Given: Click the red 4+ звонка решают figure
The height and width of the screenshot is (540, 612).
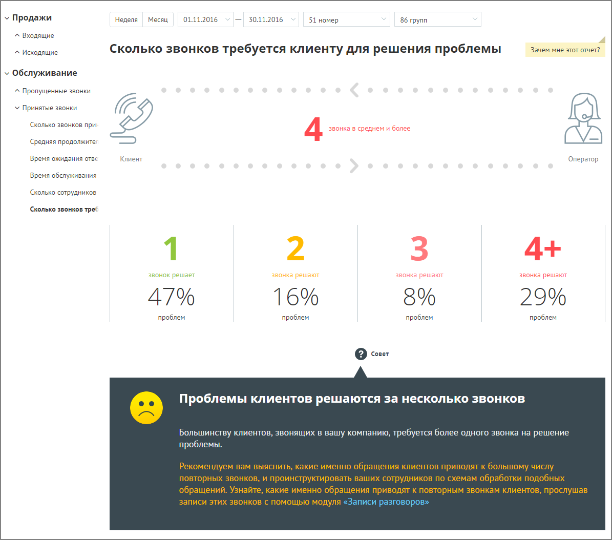Looking at the screenshot, I should tap(543, 248).
